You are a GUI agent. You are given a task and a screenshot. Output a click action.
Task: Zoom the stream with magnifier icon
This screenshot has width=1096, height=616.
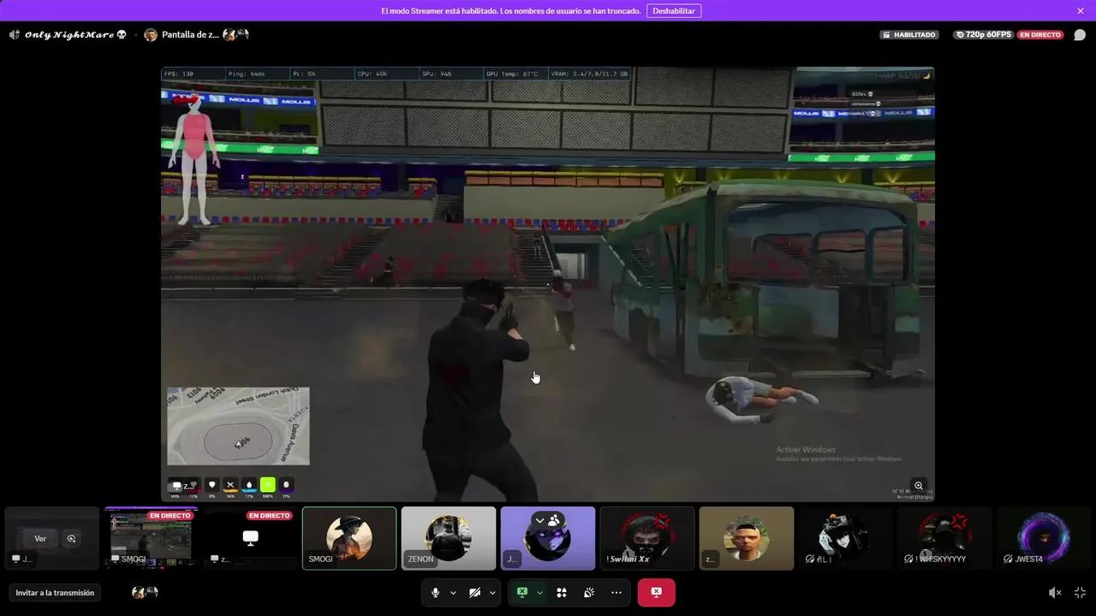(919, 486)
